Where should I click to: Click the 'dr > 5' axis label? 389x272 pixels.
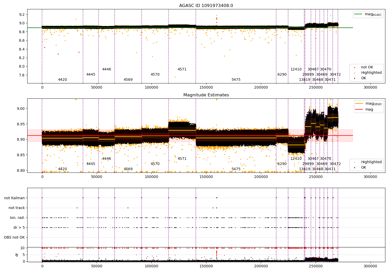19,227
